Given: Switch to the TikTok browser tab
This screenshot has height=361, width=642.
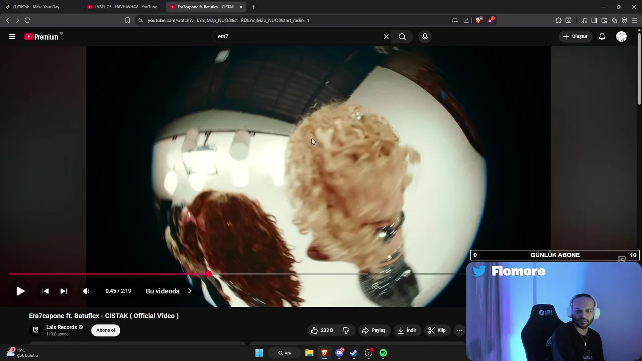Looking at the screenshot, I should (x=40, y=7).
